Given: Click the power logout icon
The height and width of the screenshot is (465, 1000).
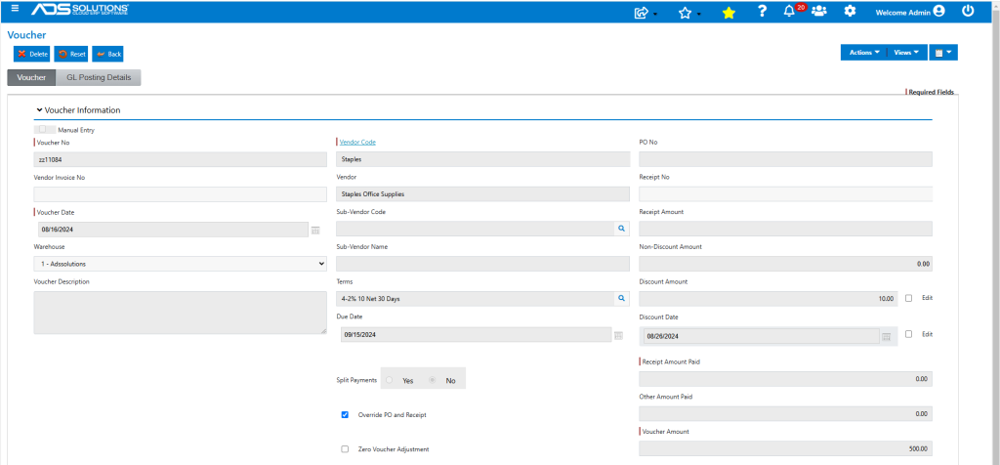Looking at the screenshot, I should click(968, 11).
